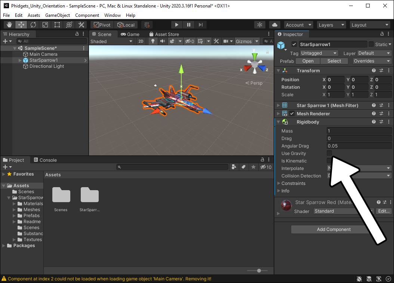Screen dimensions: 394x283
Task: Save the Project search as favorite
Action: tap(253, 167)
